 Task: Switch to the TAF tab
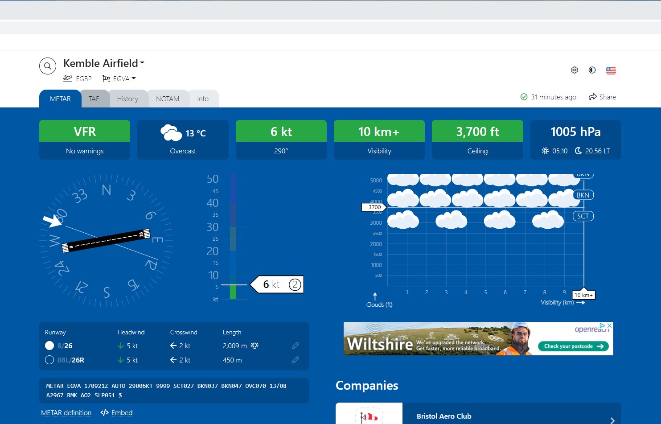click(94, 99)
